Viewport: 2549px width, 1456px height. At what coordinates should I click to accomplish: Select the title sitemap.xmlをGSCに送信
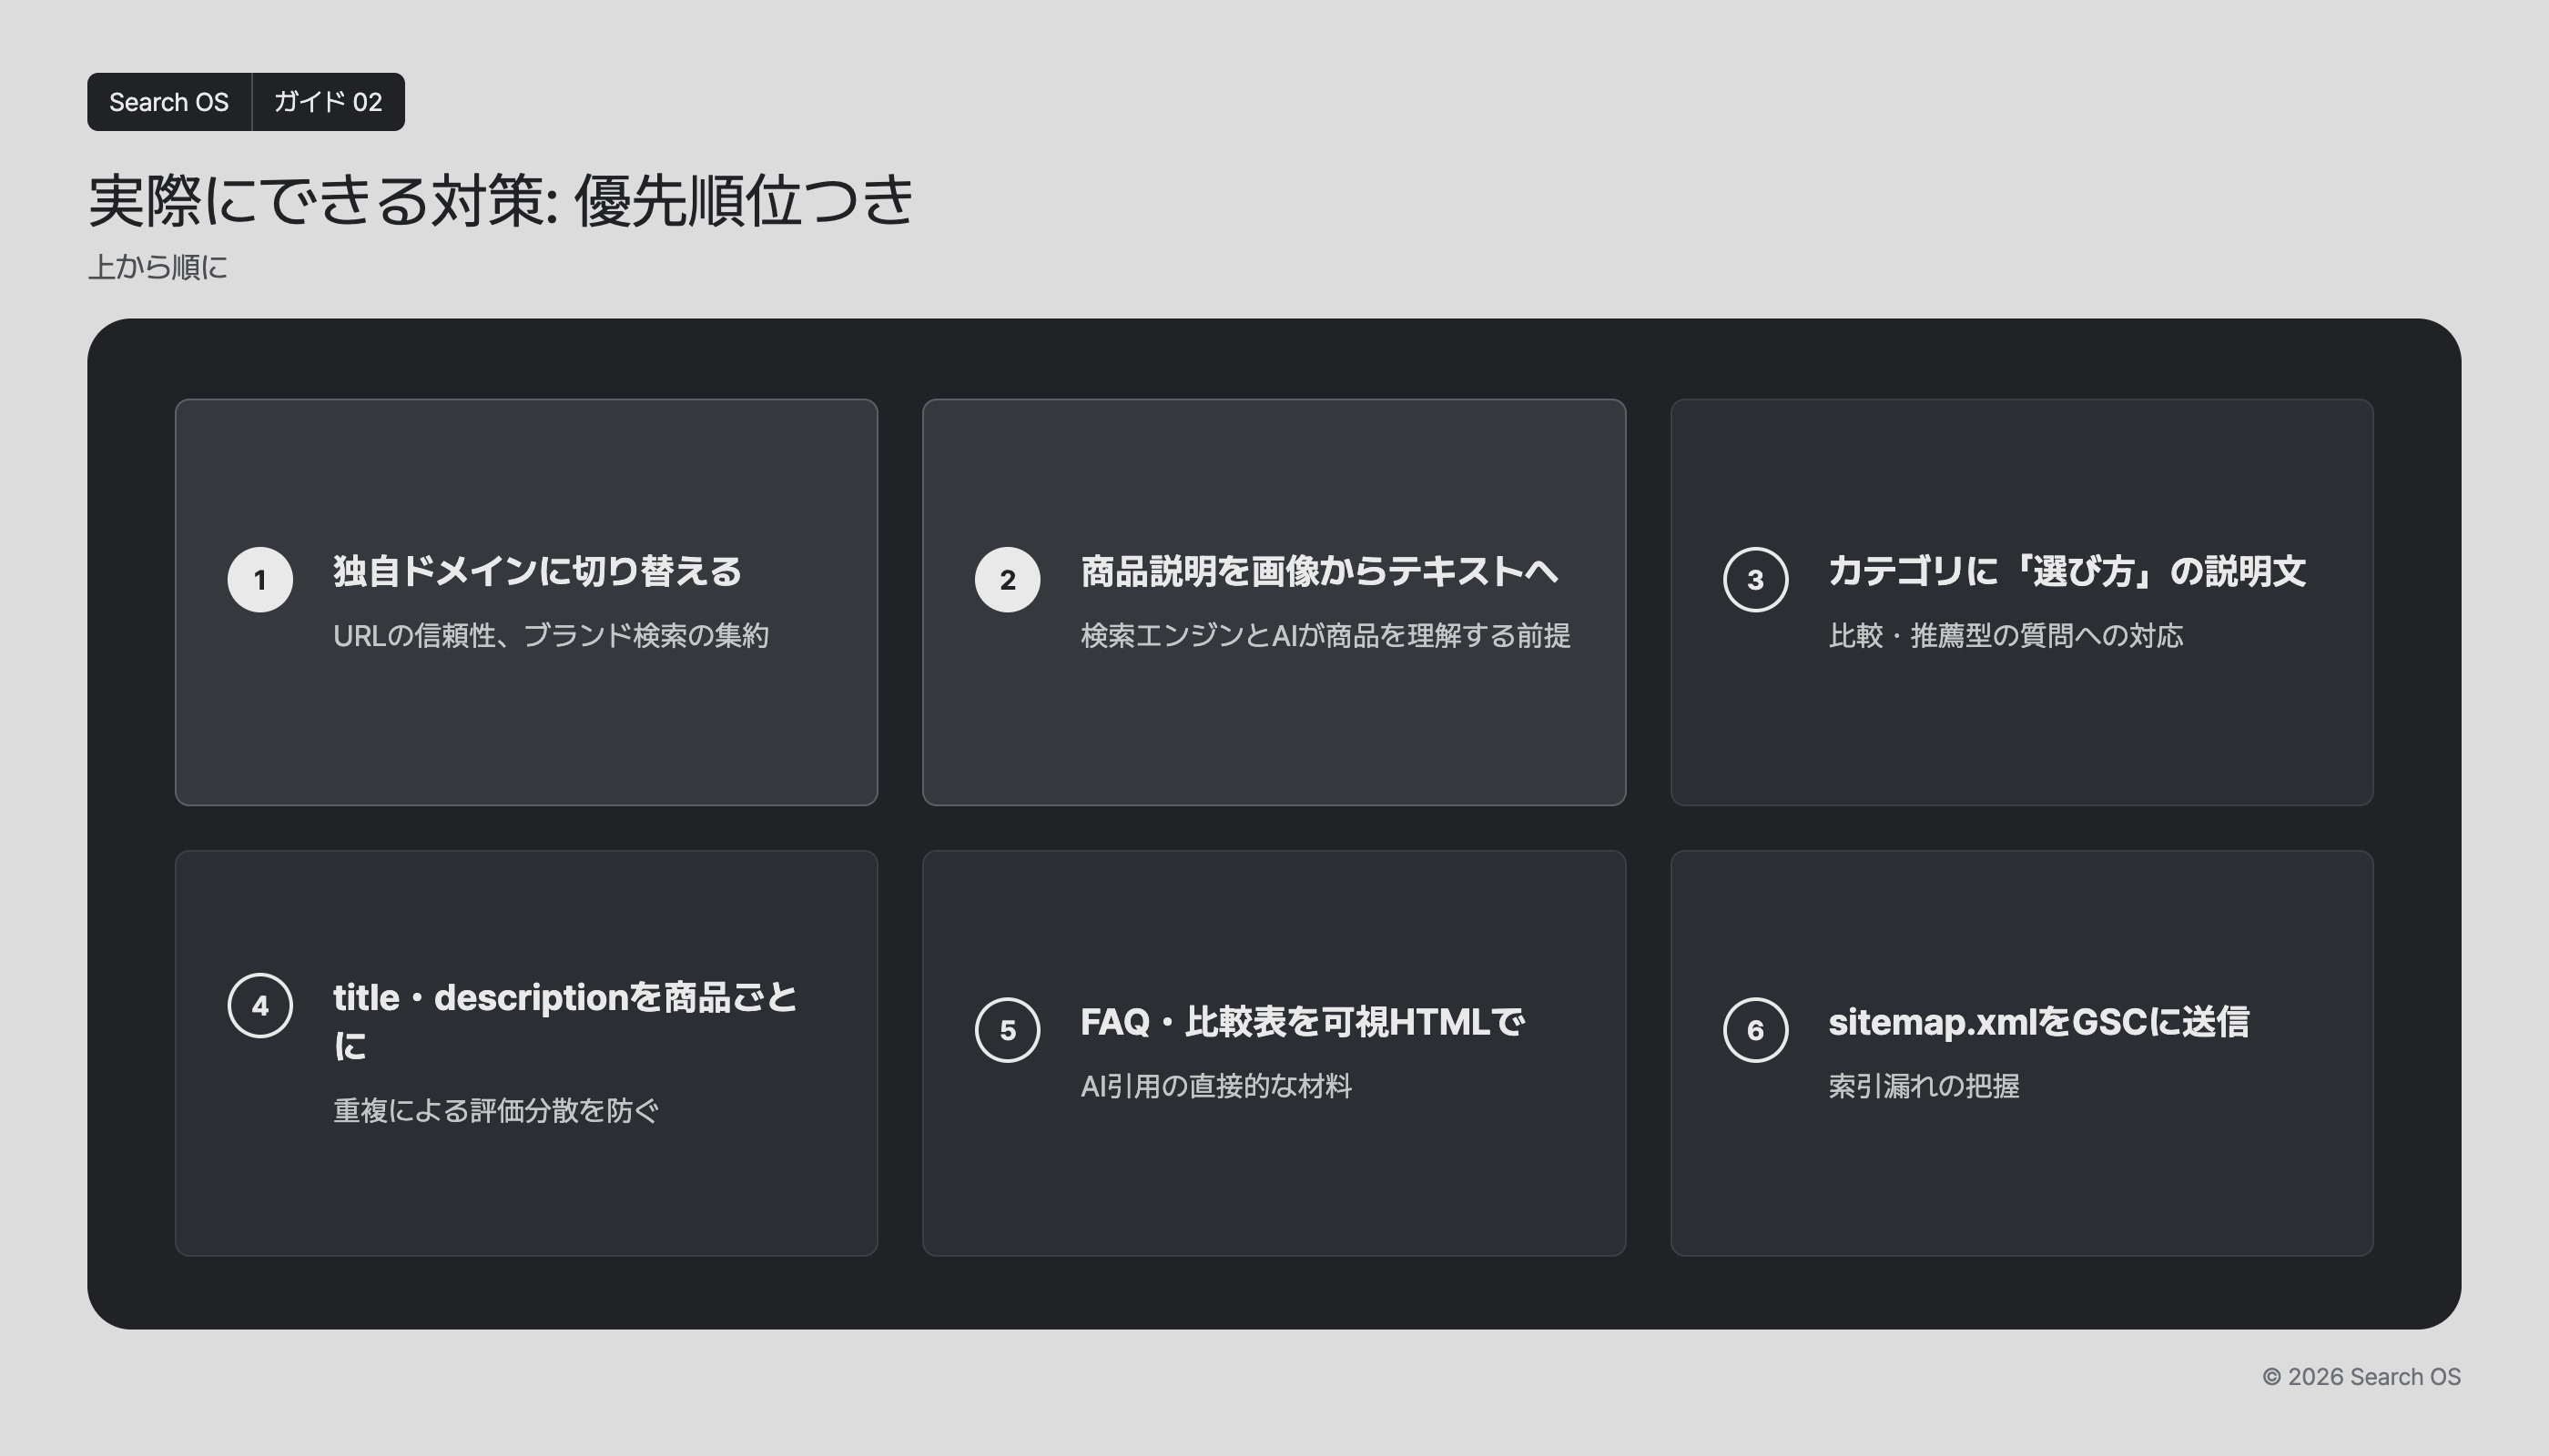tap(2039, 1022)
